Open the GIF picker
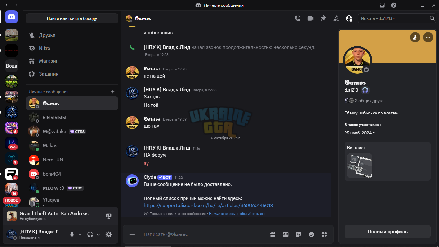The height and width of the screenshot is (247, 439). point(286,234)
